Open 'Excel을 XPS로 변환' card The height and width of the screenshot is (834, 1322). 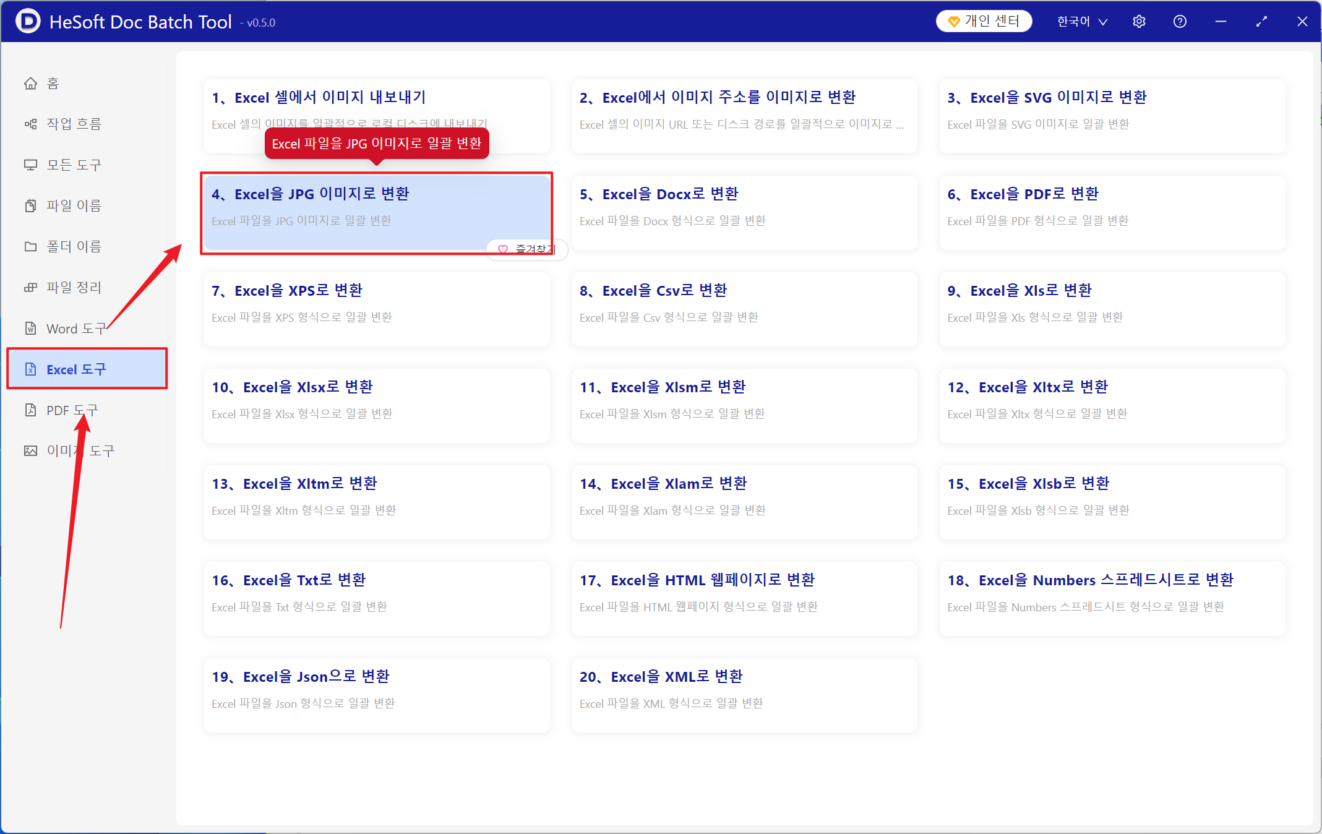coord(377,309)
